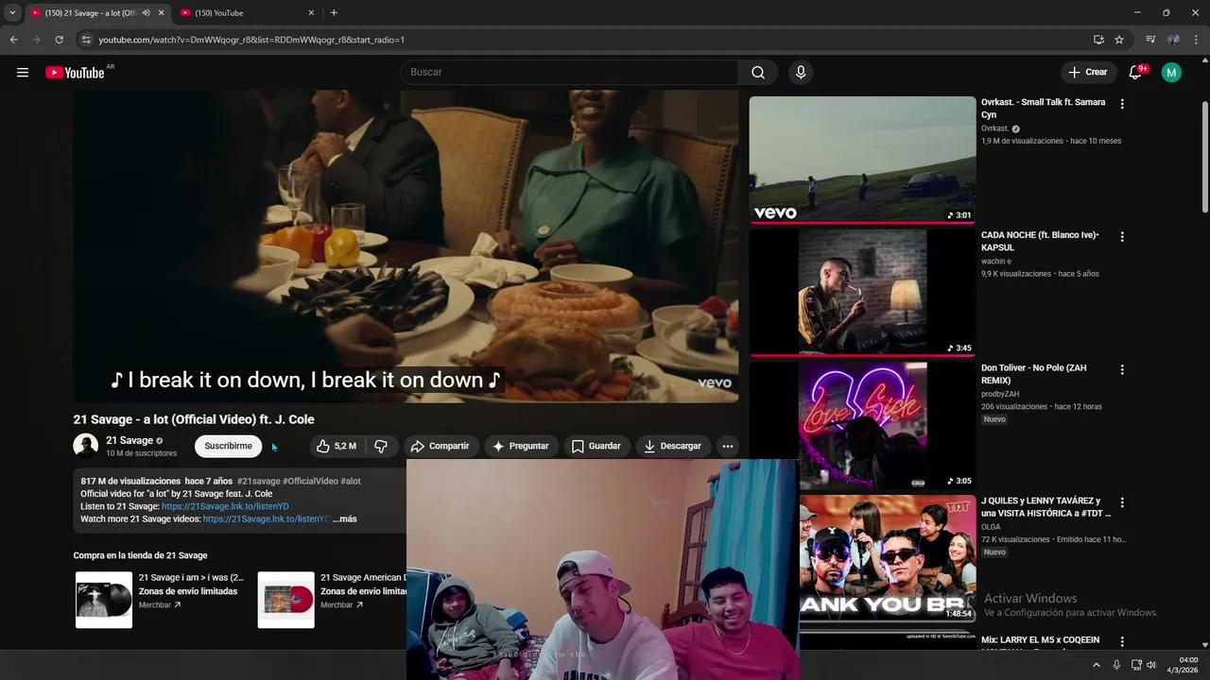Viewport: 1210px width, 680px height.
Task: Go back in browser history
Action: coord(13,40)
